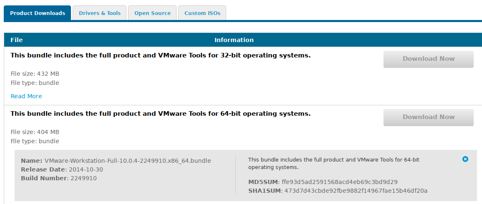Image resolution: width=482 pixels, height=204 pixels.
Task: Switch to the Open Source tab
Action: tap(152, 13)
